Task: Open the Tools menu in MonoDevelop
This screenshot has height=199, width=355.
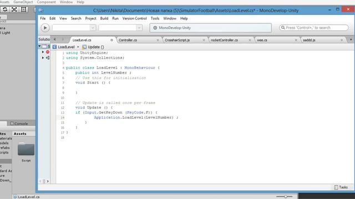Action: [155, 18]
